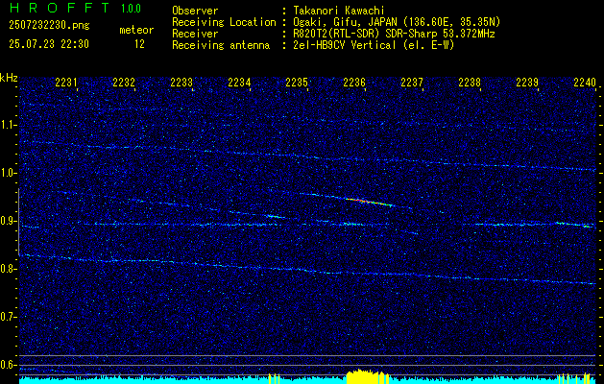Click antenna text 2el-HB9CV Vertical
Screen dimensions: 604x384
(x=343, y=45)
